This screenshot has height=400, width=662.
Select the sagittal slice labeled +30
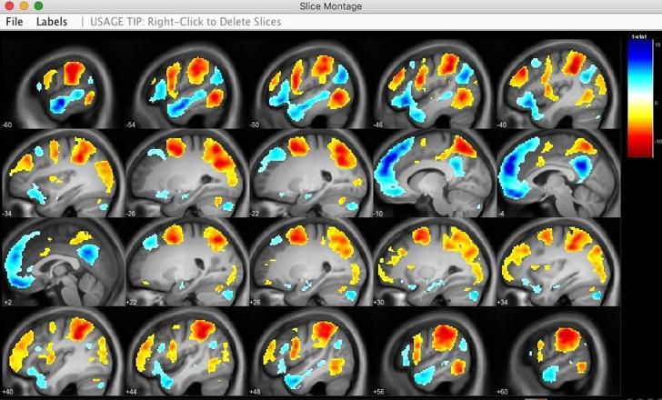(x=434, y=262)
